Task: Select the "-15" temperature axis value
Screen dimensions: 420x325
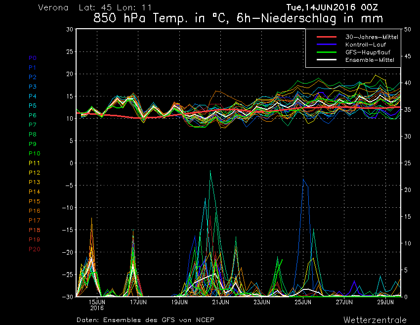Action: coord(68,230)
